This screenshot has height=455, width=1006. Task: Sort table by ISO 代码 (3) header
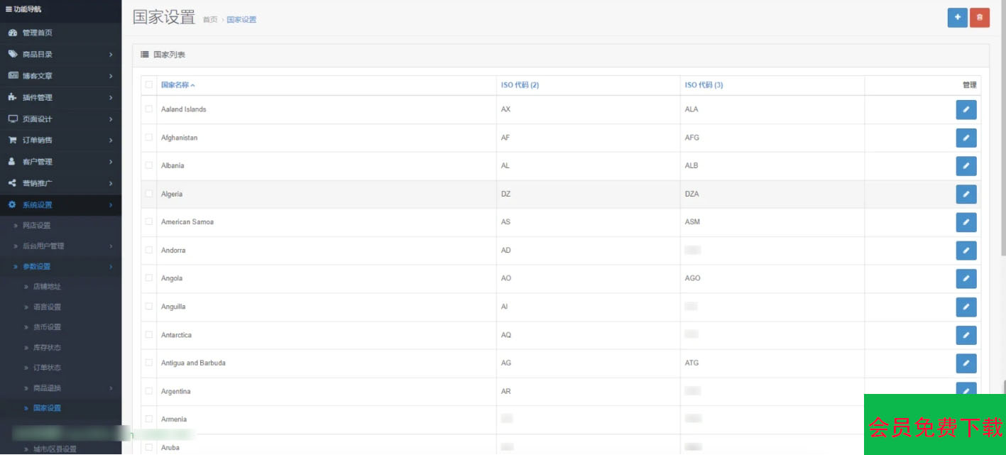pos(704,84)
